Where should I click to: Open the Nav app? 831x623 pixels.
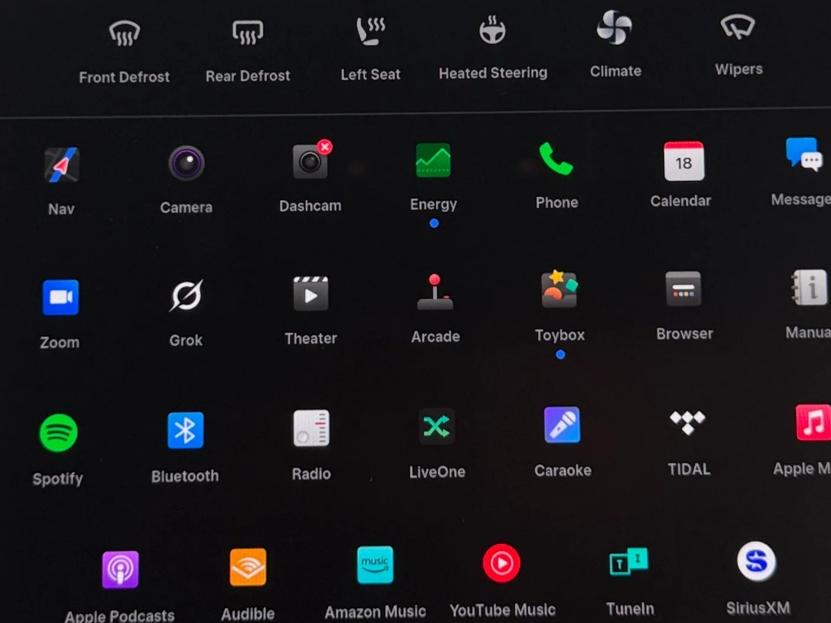click(x=62, y=165)
